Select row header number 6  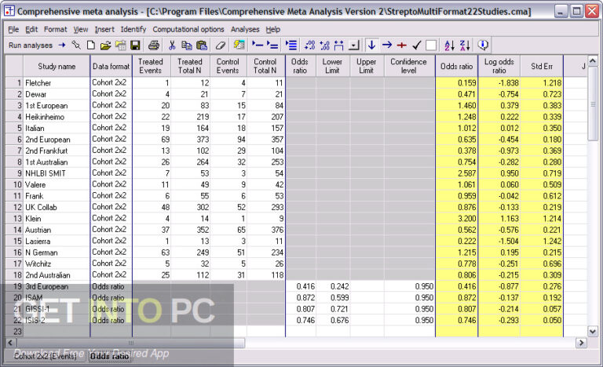[x=15, y=140]
